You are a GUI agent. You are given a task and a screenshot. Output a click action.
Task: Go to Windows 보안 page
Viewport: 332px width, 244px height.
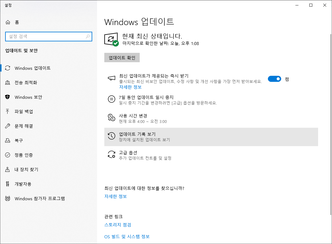coord(48,97)
